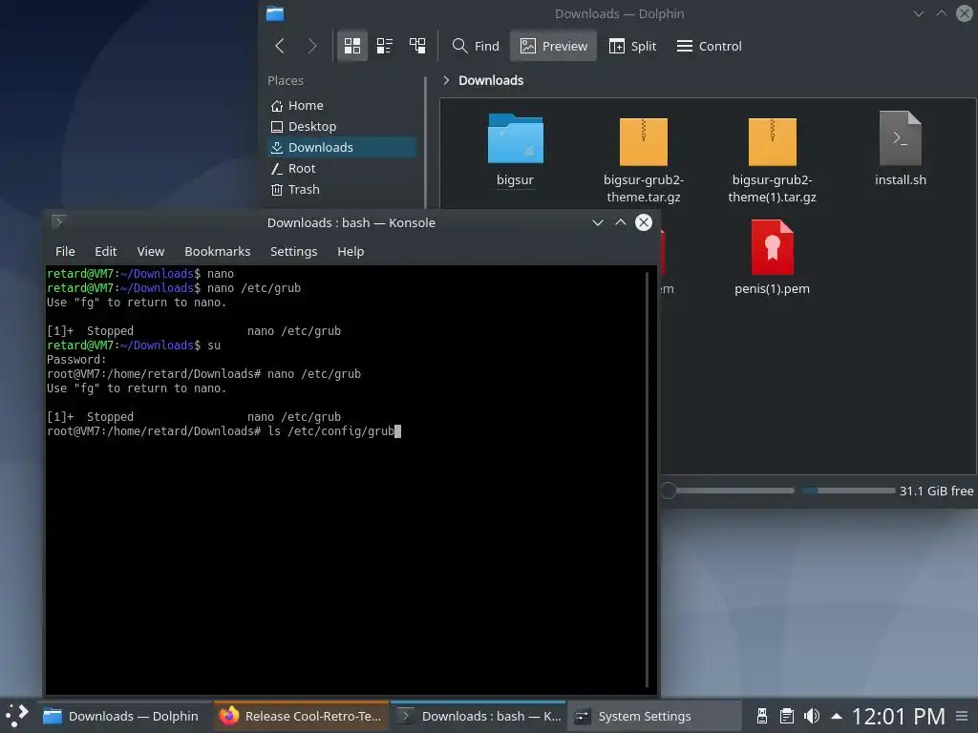
Task: Open panel edit hamburger icon
Action: point(962,716)
